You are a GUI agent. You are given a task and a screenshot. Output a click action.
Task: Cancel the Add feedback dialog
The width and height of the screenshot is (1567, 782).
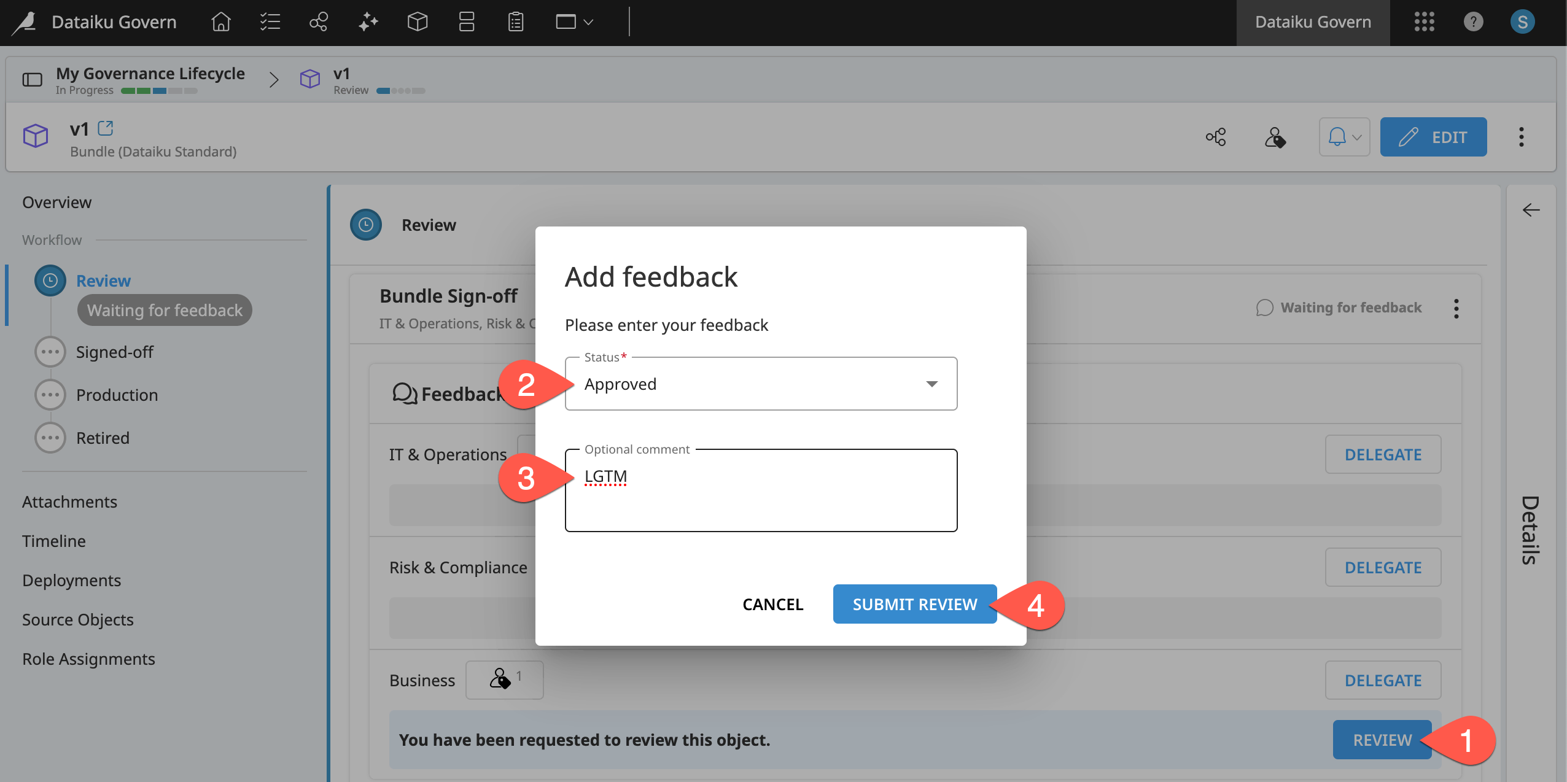click(772, 604)
